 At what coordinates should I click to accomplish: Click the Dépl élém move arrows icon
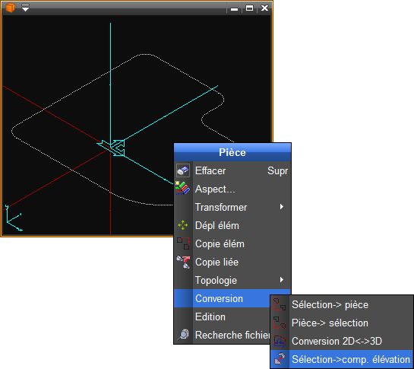(x=183, y=225)
